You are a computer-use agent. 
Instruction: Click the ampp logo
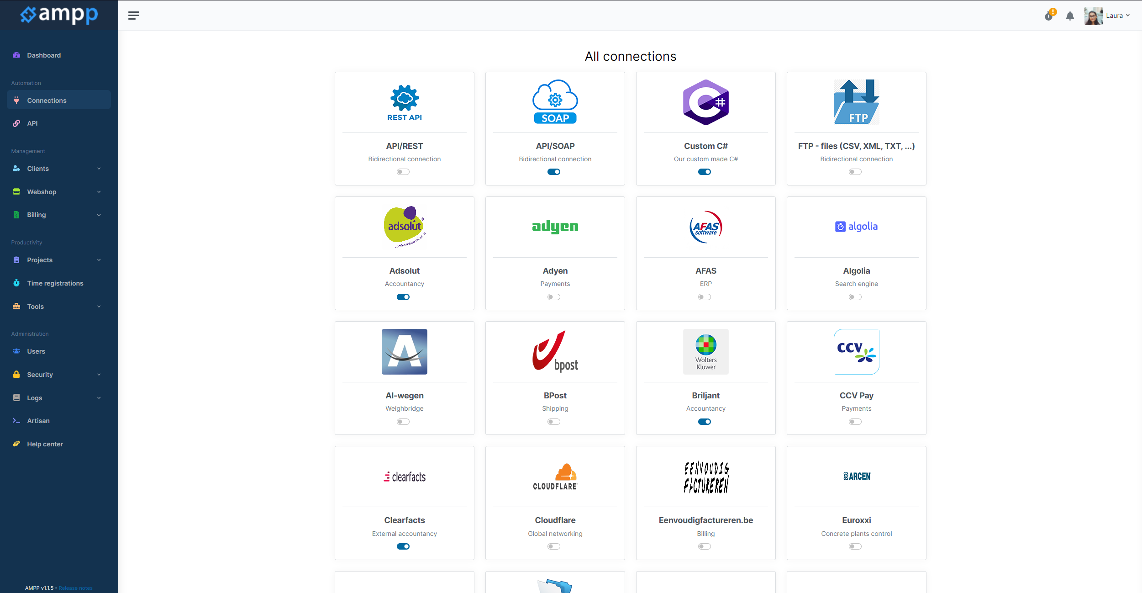tap(59, 15)
